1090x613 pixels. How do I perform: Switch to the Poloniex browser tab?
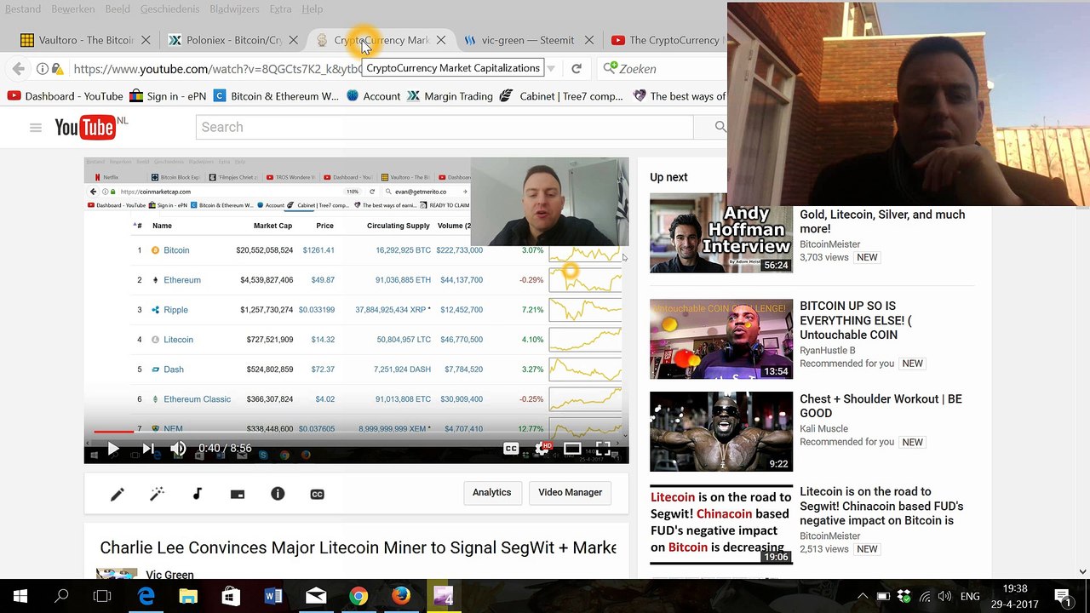click(x=232, y=40)
